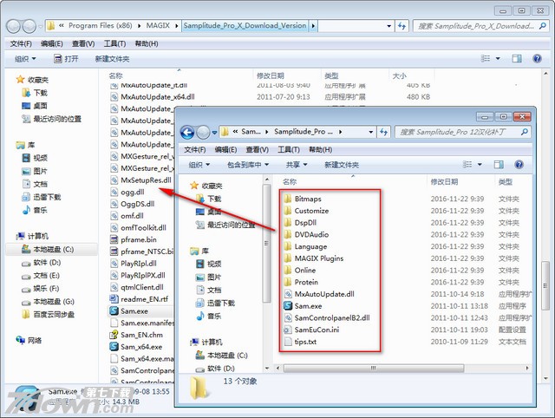Select 网络 in back window sidebar
This screenshot has width=555, height=418.
(29, 341)
